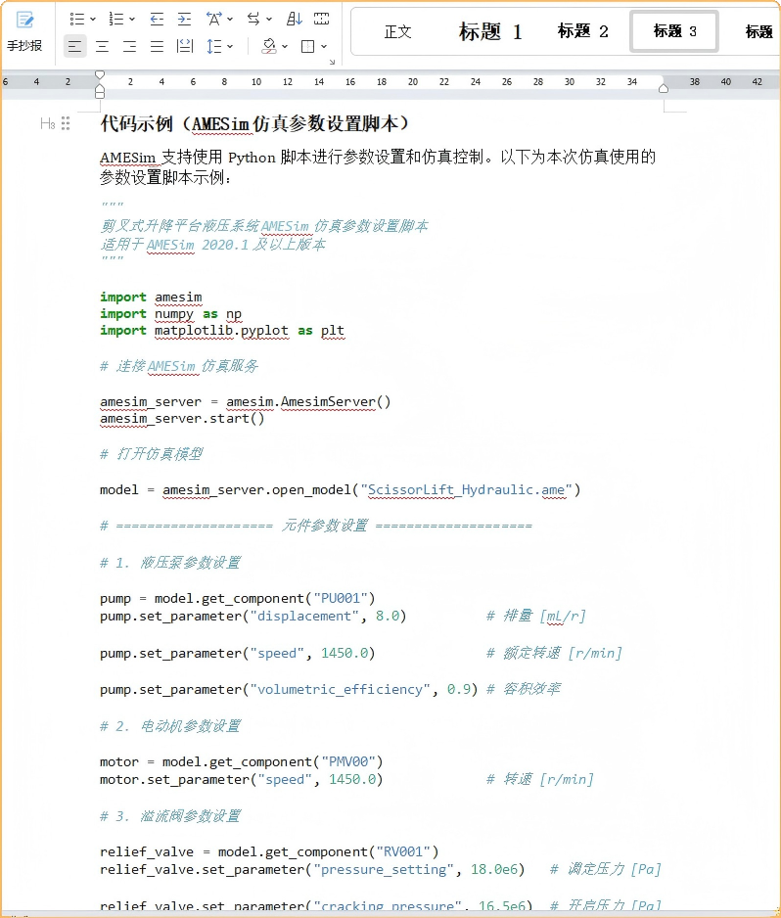Screen dimensions: 781x918
Task: Click the right indent marker on the ruler
Action: [x=664, y=88]
